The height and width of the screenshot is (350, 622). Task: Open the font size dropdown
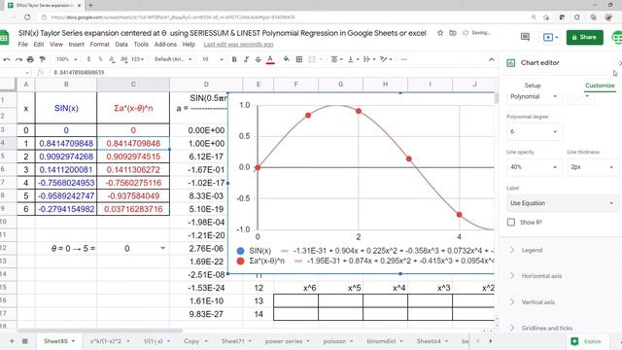[x=212, y=59]
